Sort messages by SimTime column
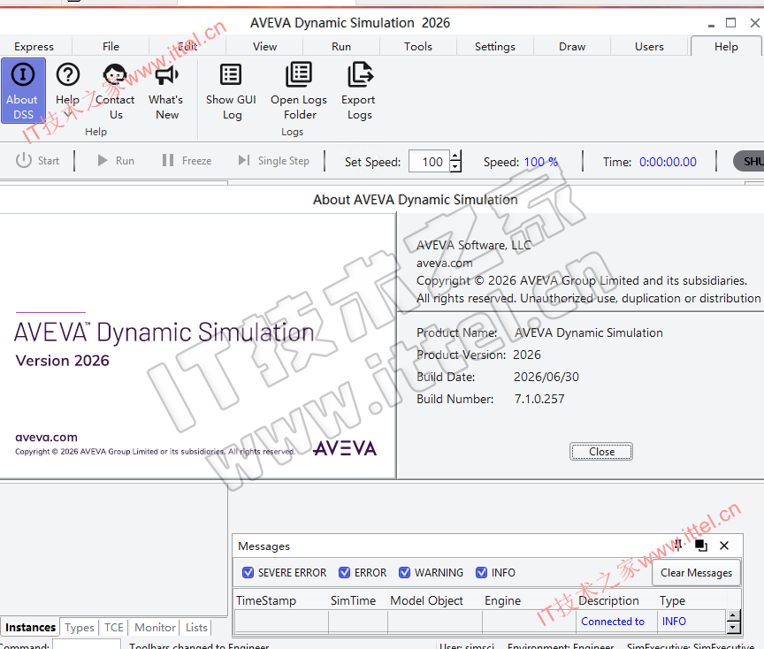The image size is (764, 649). [x=358, y=600]
